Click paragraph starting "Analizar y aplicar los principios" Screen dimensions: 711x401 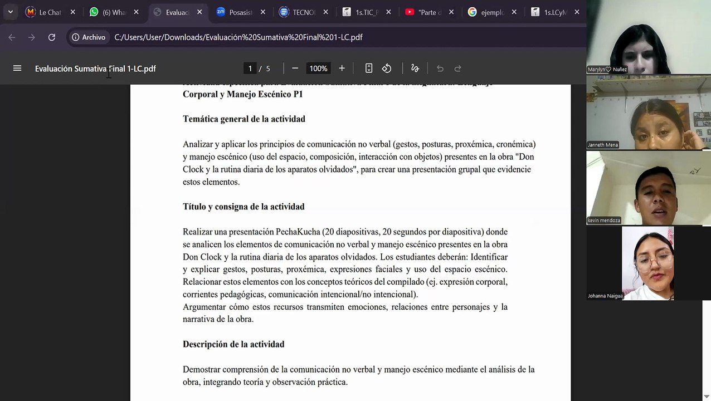click(x=359, y=163)
